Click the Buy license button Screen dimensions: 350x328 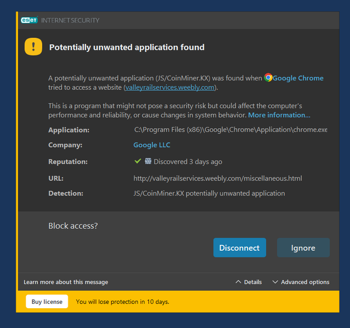click(x=47, y=302)
